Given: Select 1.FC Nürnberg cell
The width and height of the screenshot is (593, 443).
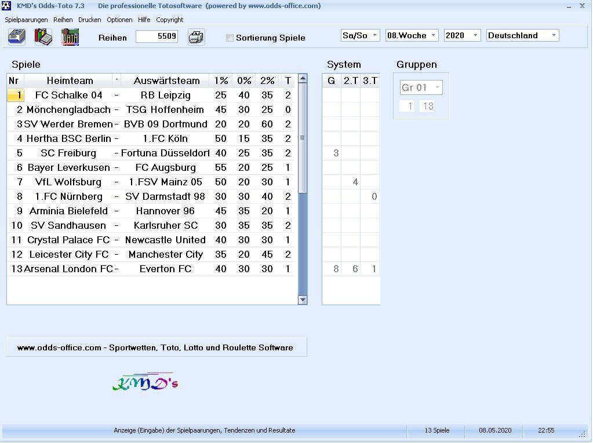Looking at the screenshot, I should pos(69,196).
